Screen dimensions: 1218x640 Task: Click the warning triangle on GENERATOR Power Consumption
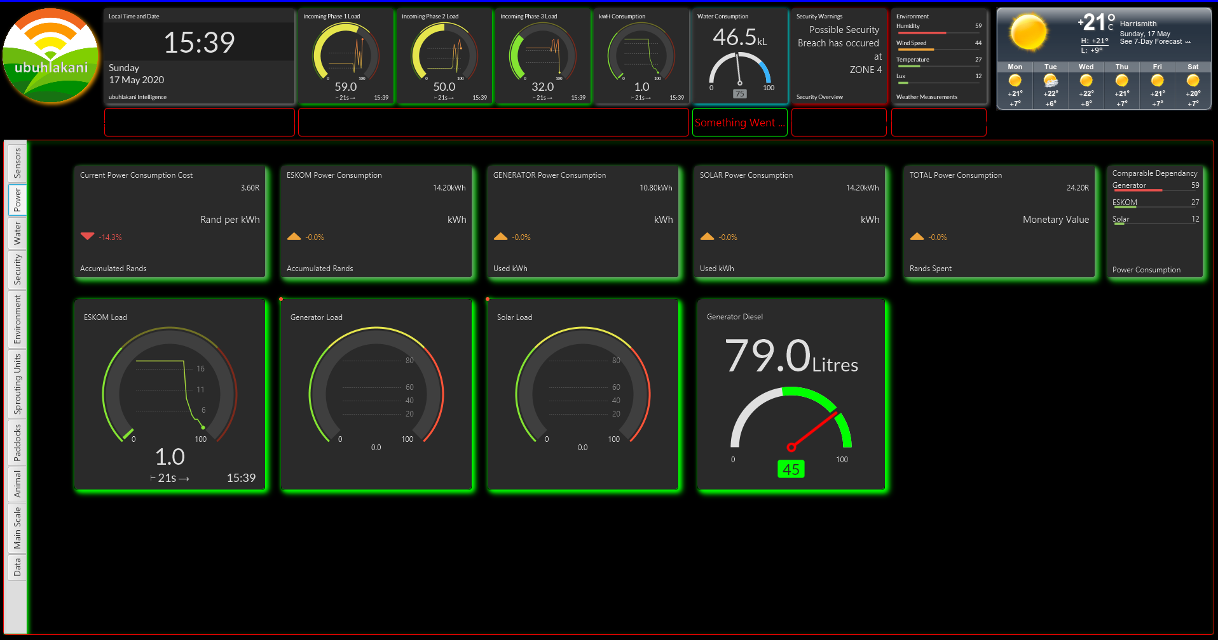[x=500, y=236]
